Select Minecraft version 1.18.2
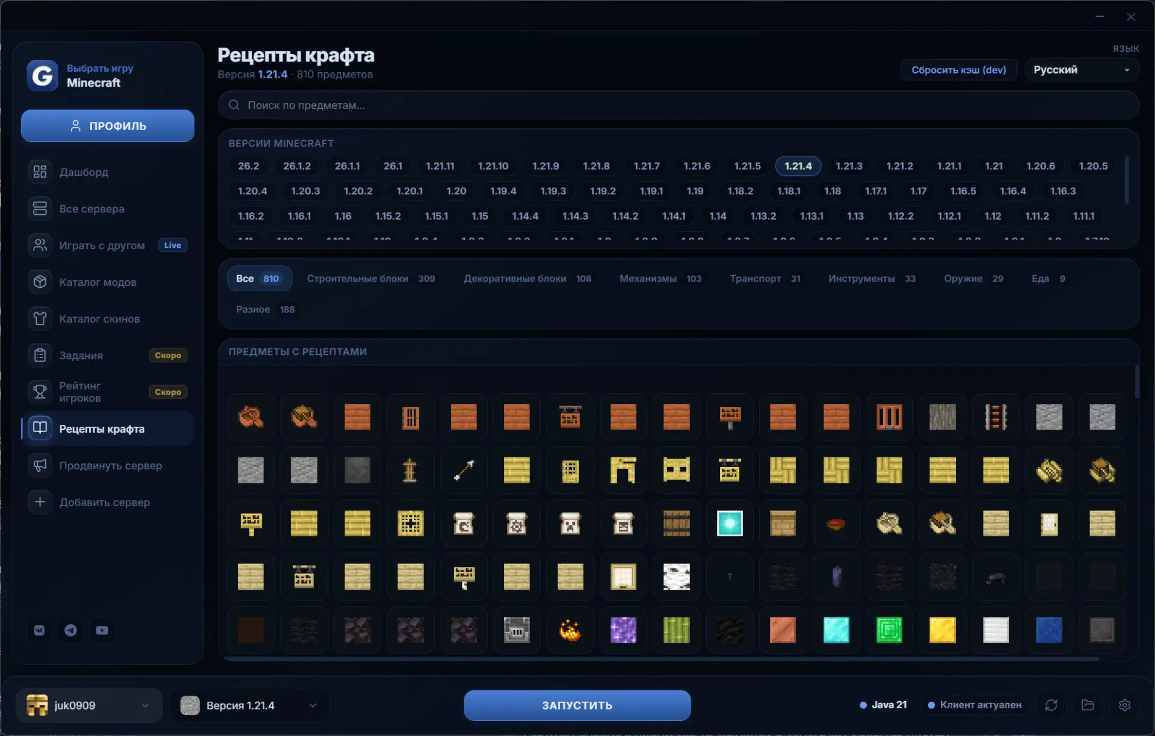This screenshot has width=1155, height=736. [x=740, y=191]
